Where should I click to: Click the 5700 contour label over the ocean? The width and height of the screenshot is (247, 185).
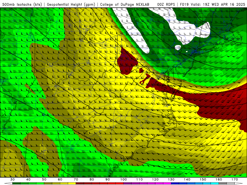coord(203,170)
